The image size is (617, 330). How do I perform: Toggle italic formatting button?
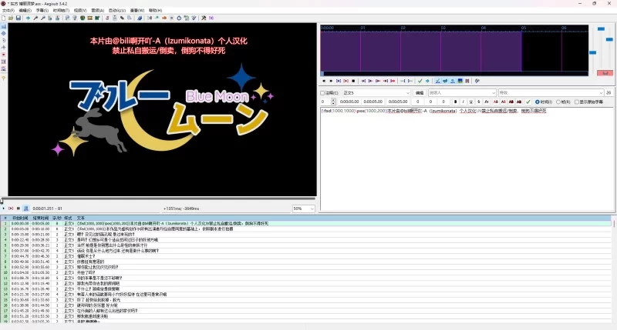(x=464, y=102)
